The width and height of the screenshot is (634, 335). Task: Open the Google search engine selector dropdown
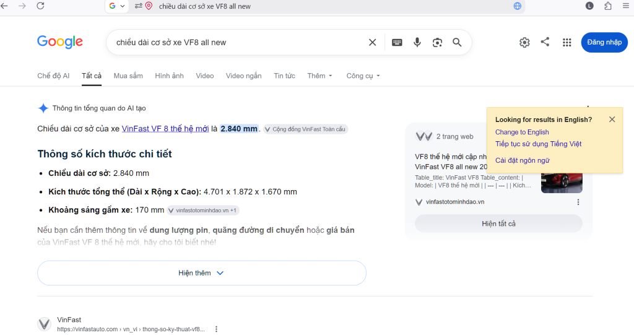(117, 6)
